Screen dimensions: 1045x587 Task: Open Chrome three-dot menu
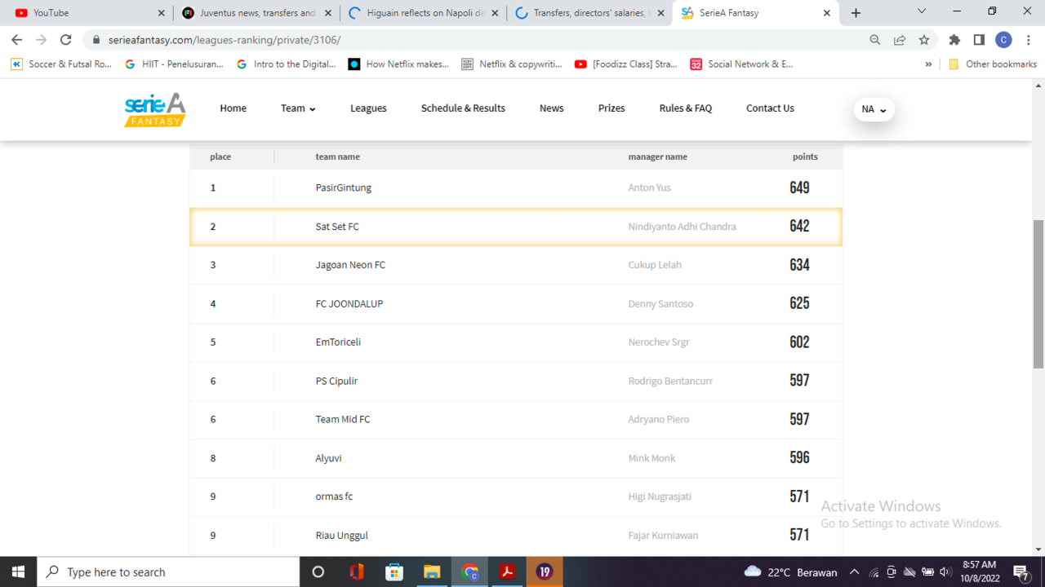[1028, 39]
